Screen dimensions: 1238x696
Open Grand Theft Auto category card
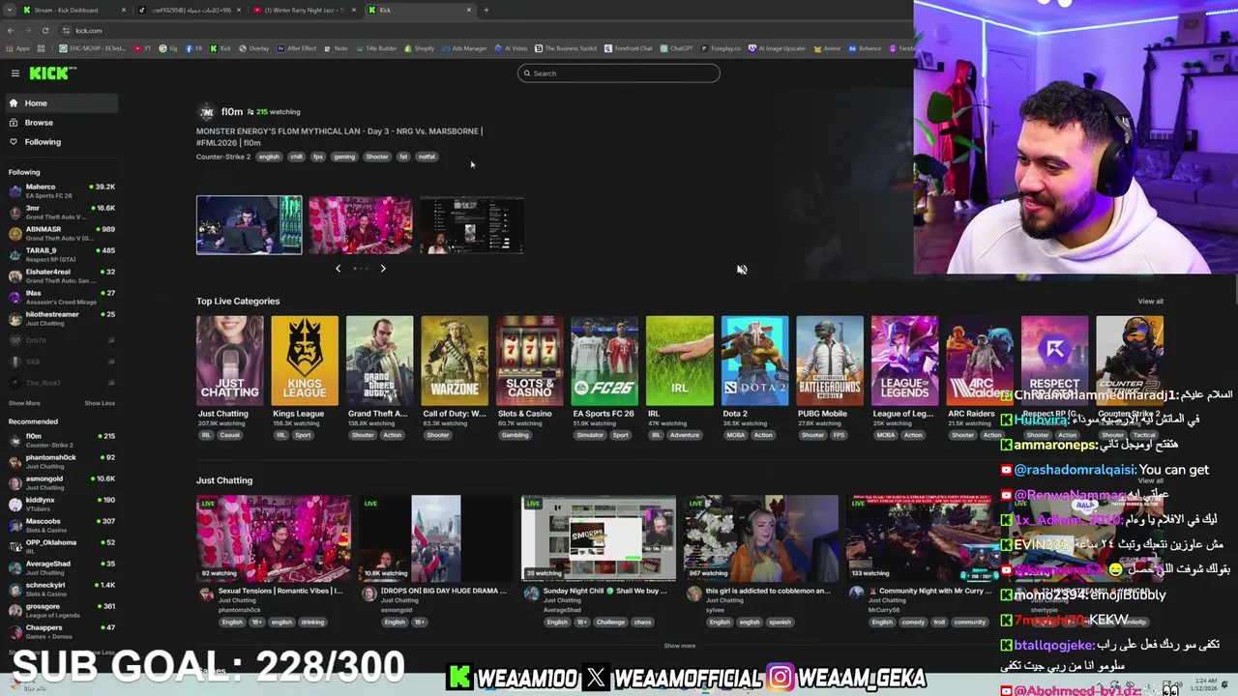379,361
